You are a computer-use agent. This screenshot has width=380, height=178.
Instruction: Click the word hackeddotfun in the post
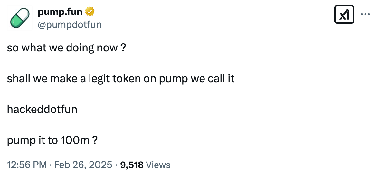pos(42,110)
